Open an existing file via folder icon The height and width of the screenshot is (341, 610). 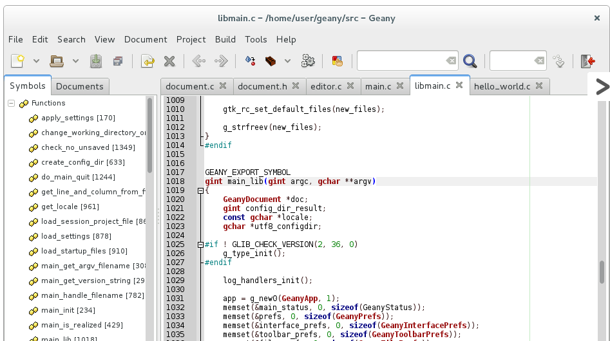[x=57, y=61]
